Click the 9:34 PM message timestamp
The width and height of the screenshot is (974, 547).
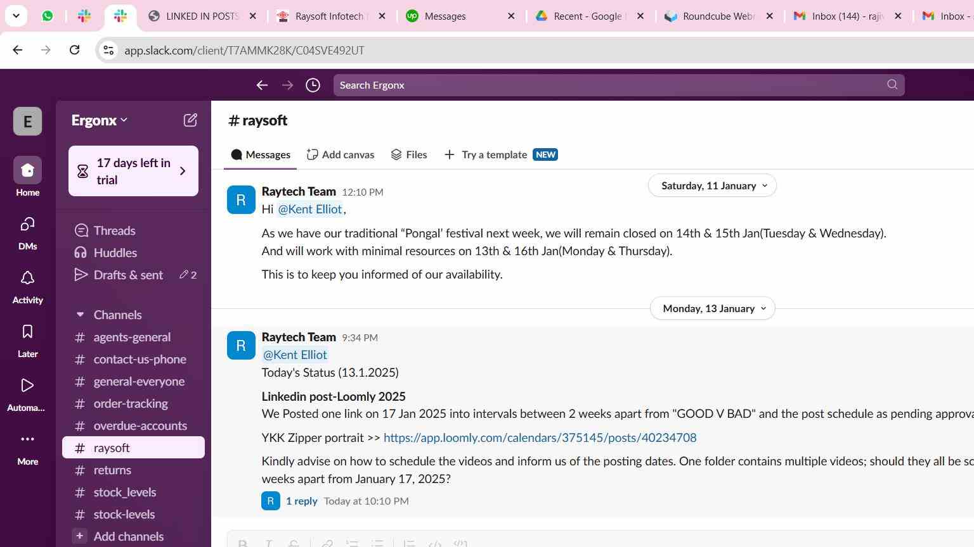pos(360,337)
